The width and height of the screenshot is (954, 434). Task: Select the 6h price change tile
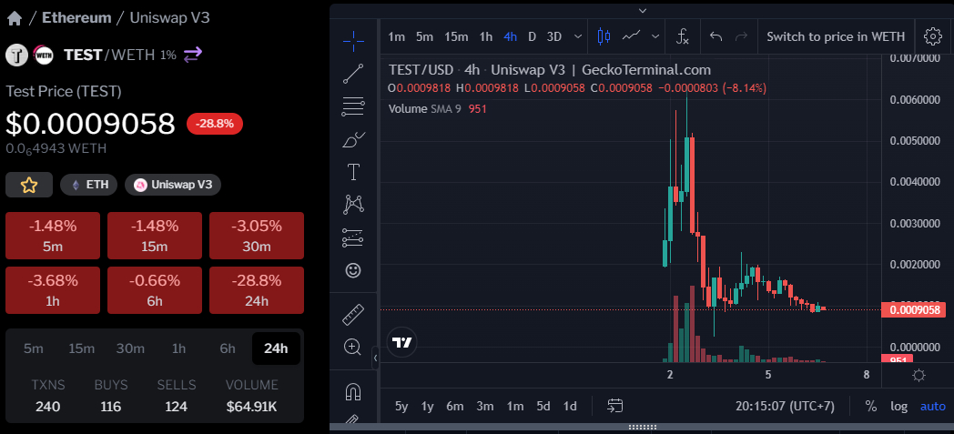tap(155, 290)
